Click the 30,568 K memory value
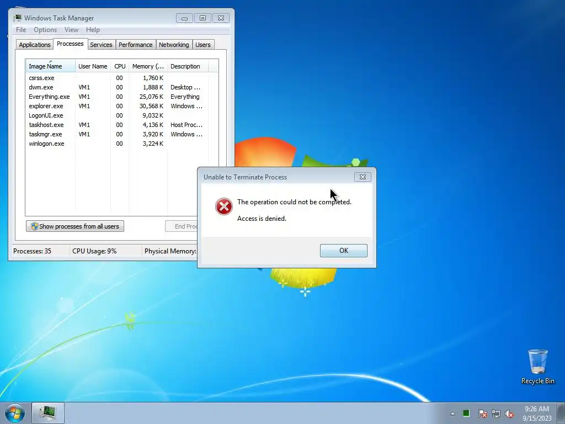The height and width of the screenshot is (424, 565). [151, 106]
